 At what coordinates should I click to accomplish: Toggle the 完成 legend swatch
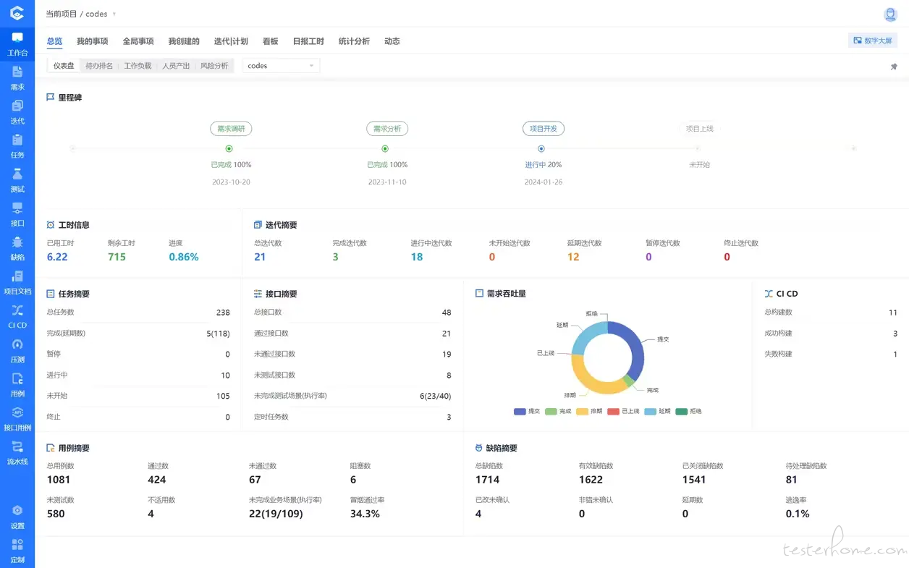coord(551,411)
